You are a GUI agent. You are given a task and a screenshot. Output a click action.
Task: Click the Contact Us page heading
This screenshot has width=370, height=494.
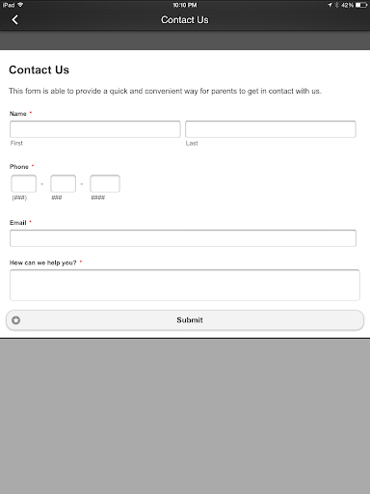(x=39, y=69)
